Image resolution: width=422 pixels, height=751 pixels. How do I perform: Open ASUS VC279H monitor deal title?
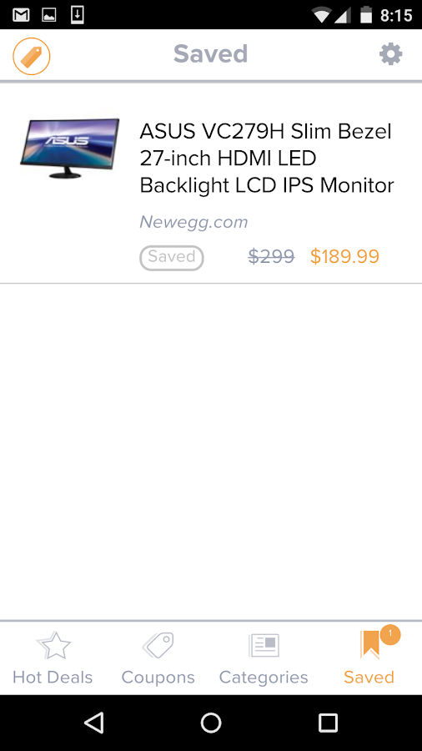point(267,159)
